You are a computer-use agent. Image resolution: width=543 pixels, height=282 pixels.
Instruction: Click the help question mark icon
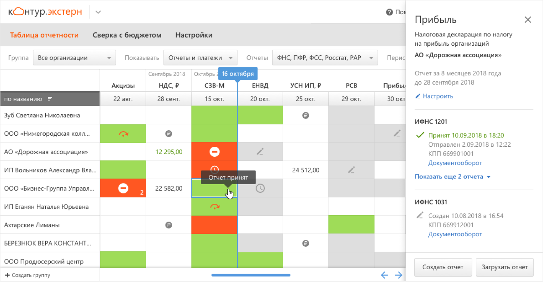click(x=389, y=12)
